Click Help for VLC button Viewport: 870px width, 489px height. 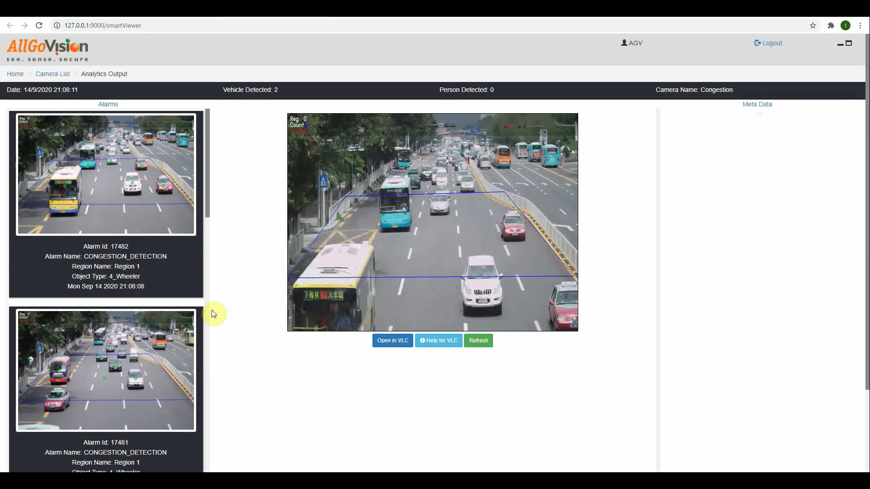tap(439, 340)
